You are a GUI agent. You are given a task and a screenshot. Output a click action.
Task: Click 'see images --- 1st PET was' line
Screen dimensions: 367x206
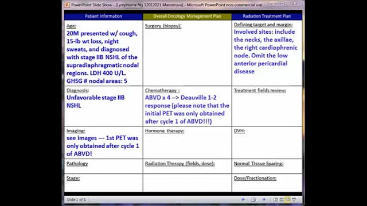click(x=102, y=138)
